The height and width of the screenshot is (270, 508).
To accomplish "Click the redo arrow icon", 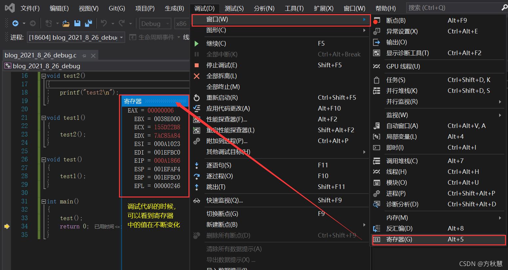I will (122, 23).
